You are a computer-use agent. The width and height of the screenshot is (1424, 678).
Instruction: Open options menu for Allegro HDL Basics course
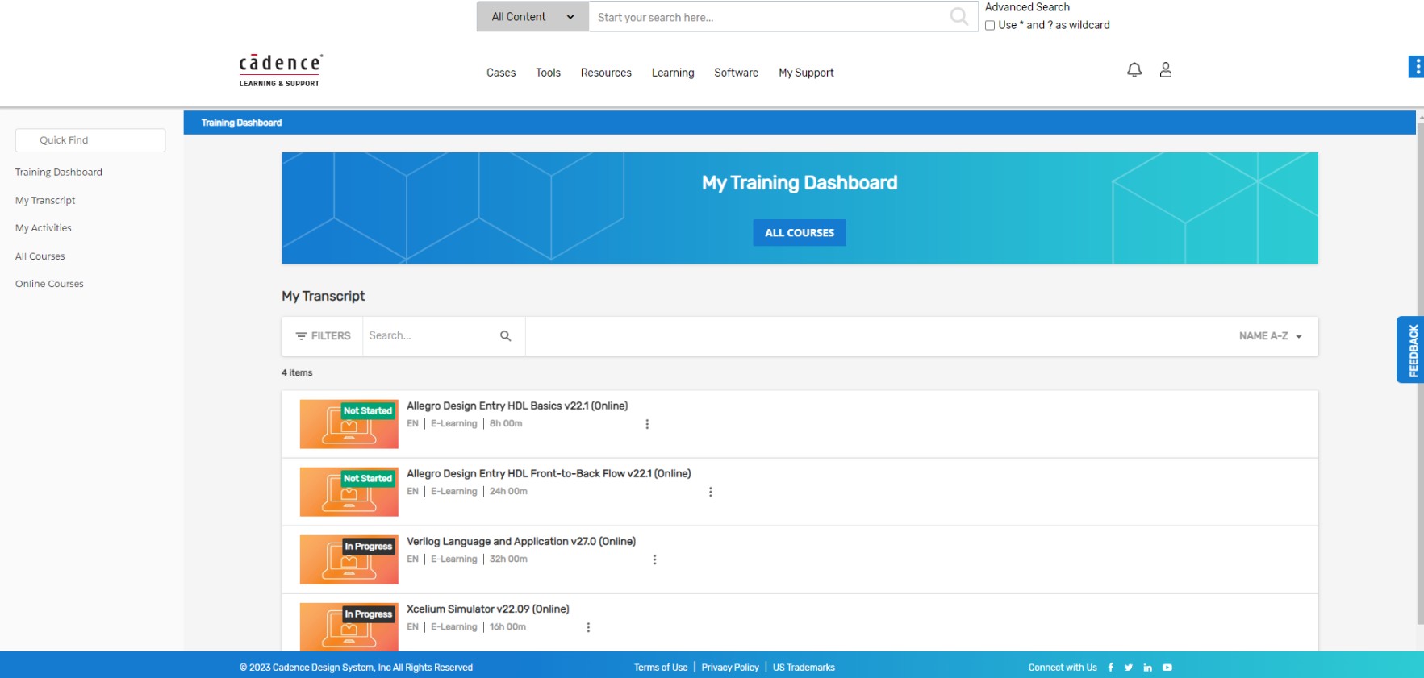pos(647,424)
